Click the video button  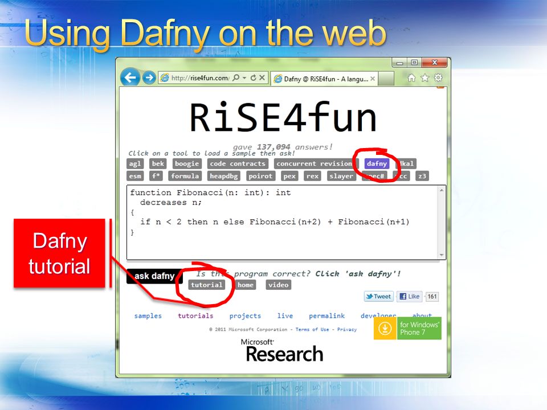(x=279, y=285)
